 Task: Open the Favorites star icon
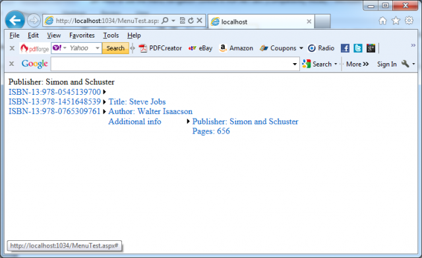pyautogui.click(x=396, y=20)
